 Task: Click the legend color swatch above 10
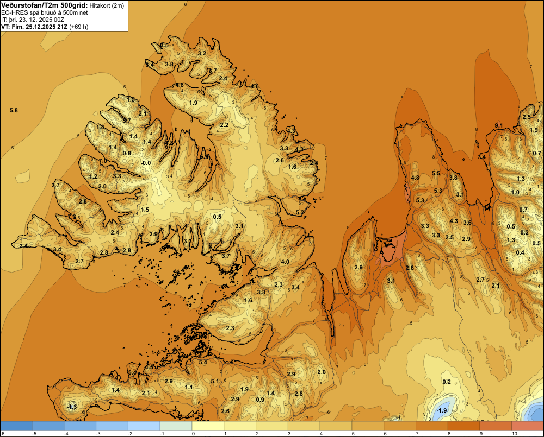pyautogui.click(x=528, y=426)
